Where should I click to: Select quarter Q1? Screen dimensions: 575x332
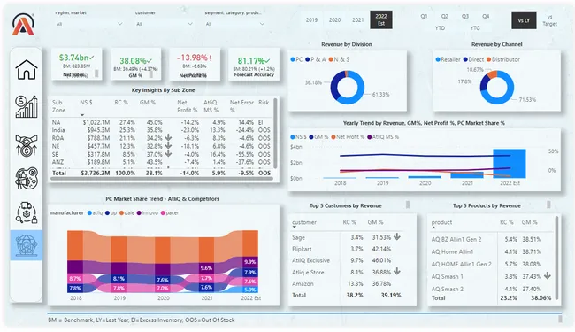(424, 17)
